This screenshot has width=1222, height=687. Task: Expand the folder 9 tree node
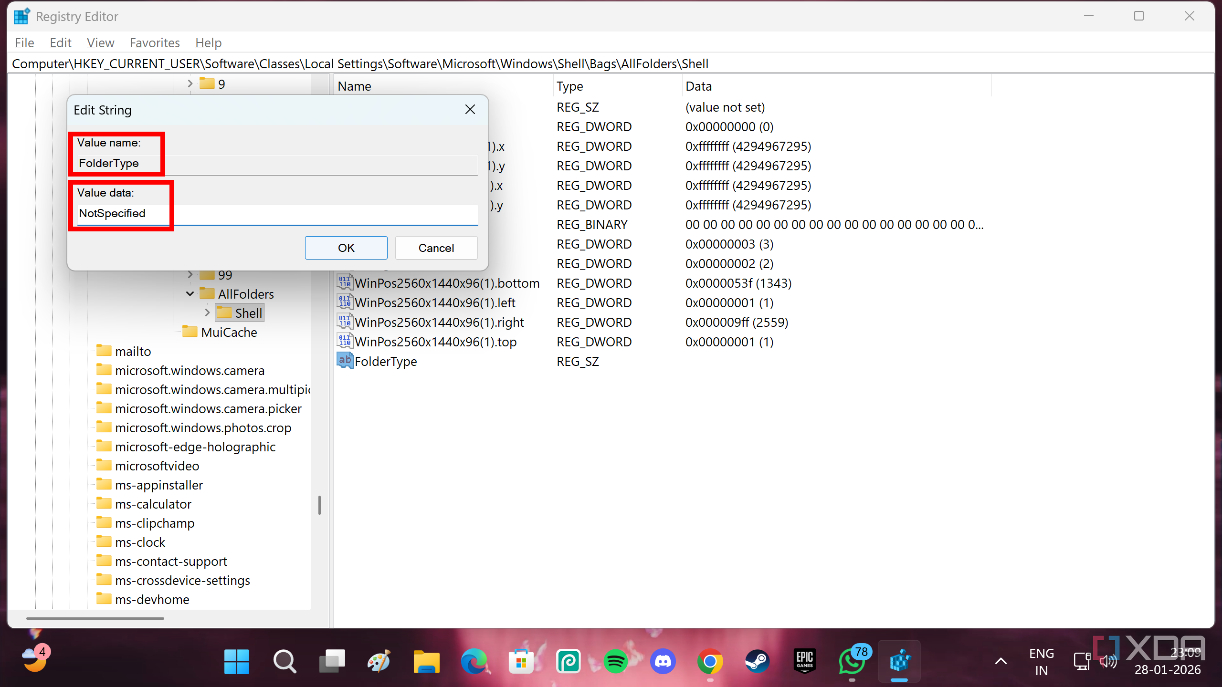[190, 84]
